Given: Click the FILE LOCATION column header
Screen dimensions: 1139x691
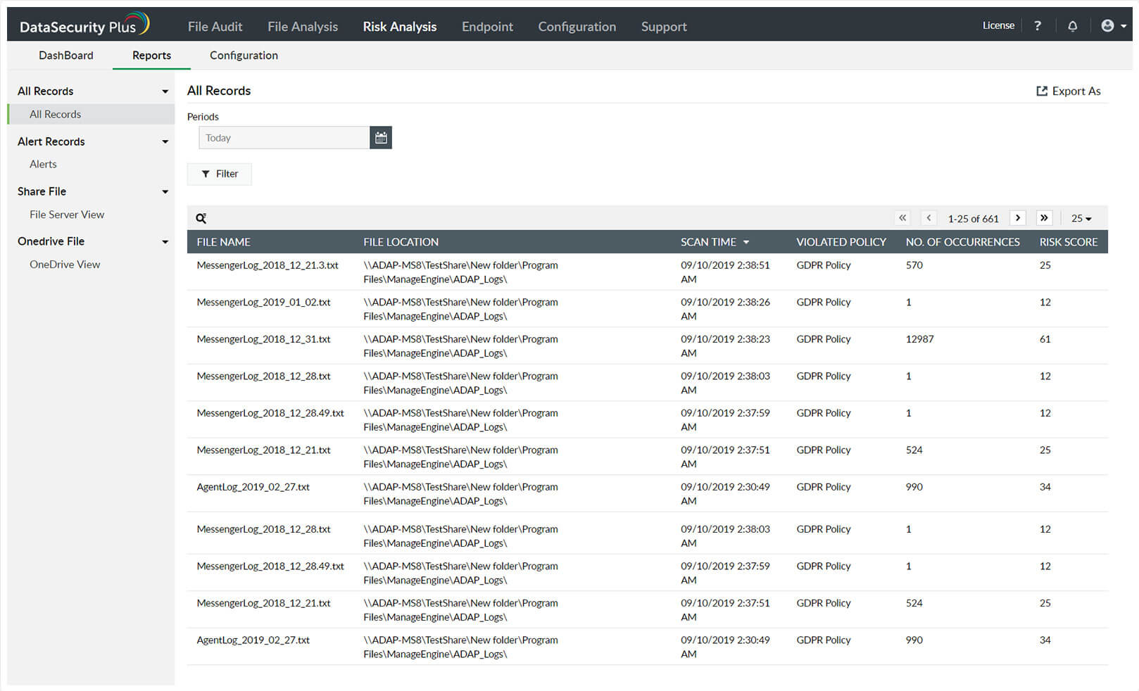Looking at the screenshot, I should coord(401,242).
